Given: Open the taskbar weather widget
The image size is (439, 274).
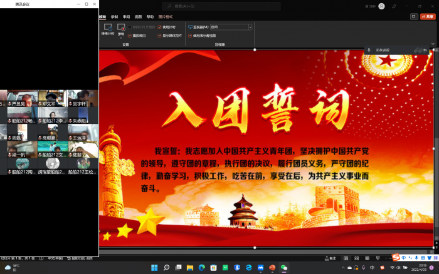Looking at the screenshot, I should pyautogui.click(x=13, y=268).
